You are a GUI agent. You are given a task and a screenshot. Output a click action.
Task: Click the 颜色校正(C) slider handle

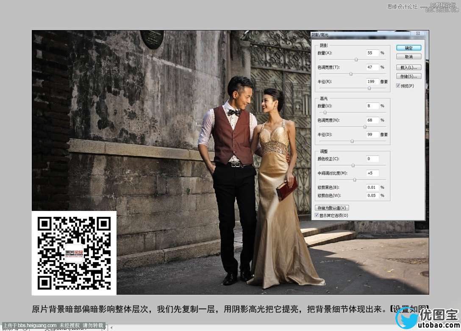click(x=353, y=166)
